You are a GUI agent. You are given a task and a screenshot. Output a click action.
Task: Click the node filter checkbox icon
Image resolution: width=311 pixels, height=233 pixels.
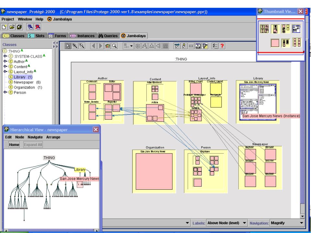tap(184, 46)
